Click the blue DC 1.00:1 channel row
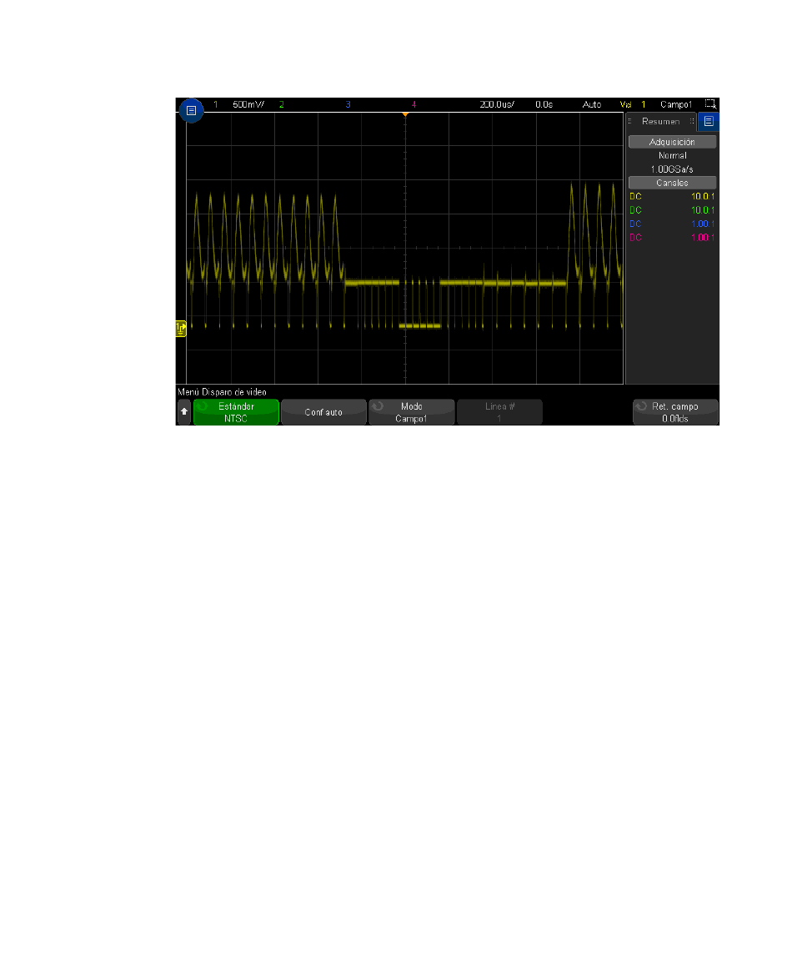Screen dimensions: 792x972 point(672,224)
